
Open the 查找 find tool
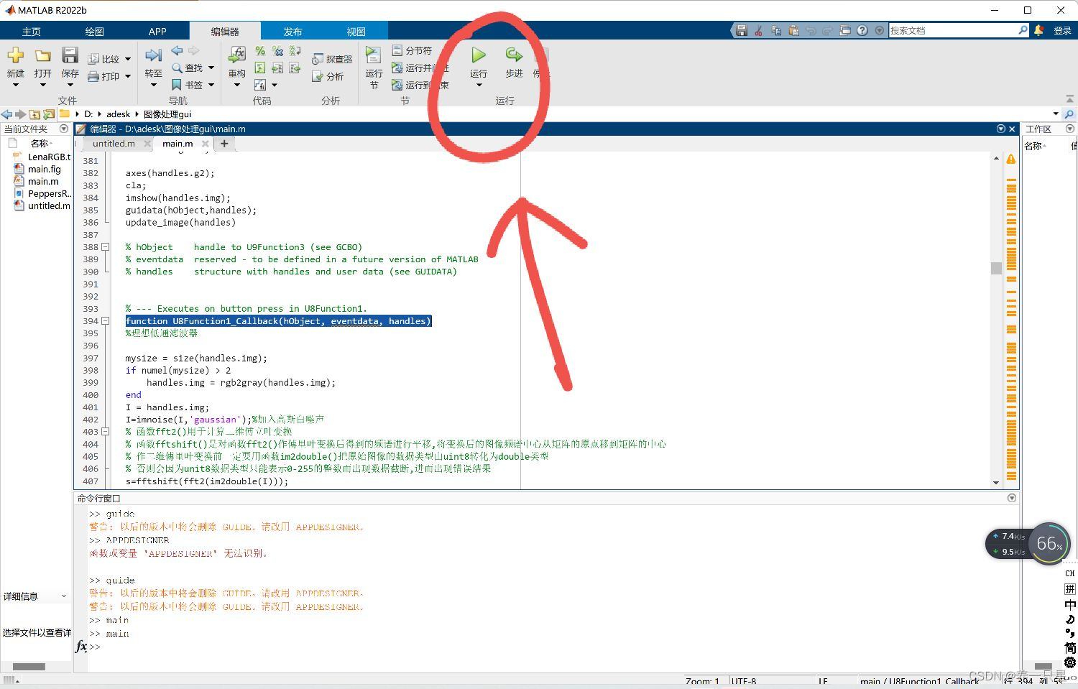(x=191, y=67)
